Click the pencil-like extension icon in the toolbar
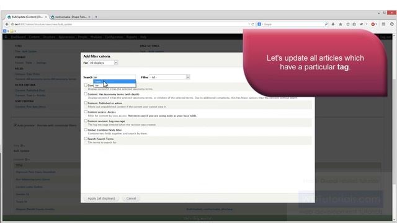 (362, 24)
